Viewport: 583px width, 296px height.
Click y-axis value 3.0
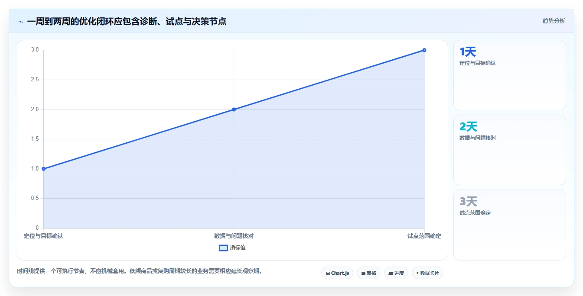(35, 50)
